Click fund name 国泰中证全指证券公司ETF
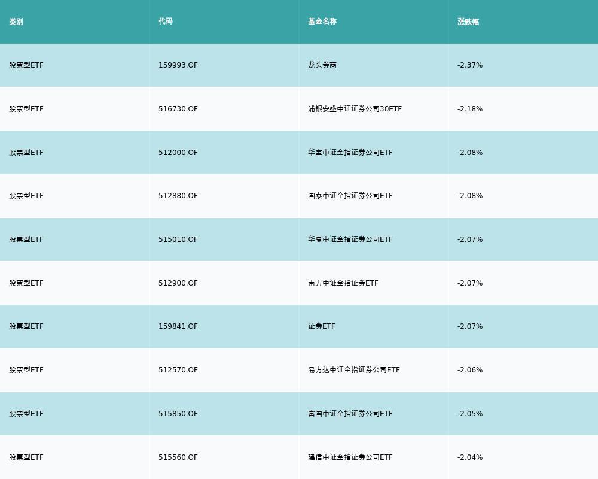The width and height of the screenshot is (598, 479). [x=350, y=196]
